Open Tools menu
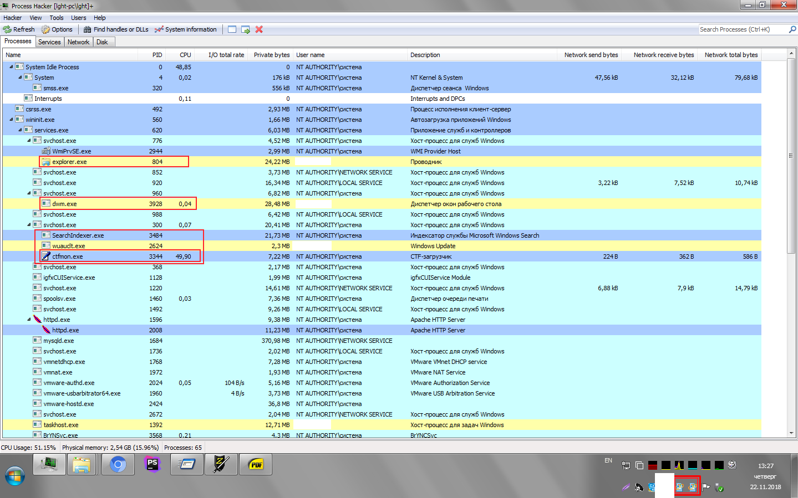The height and width of the screenshot is (498, 798). click(x=57, y=18)
